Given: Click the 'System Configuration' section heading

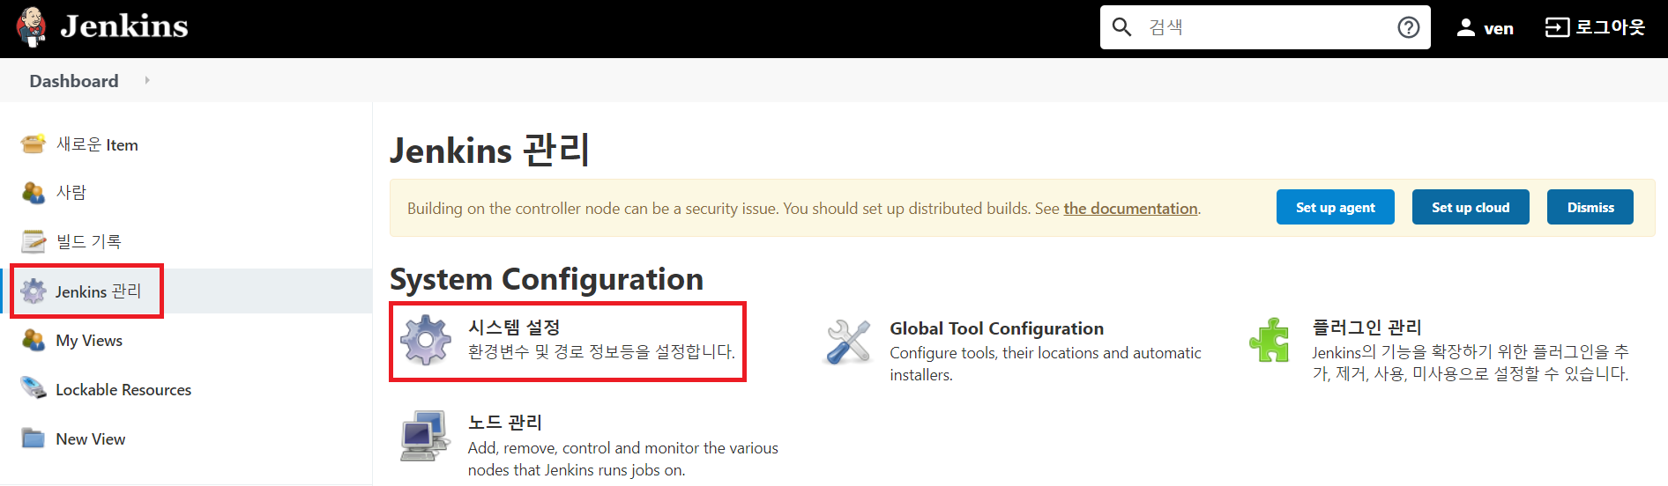Looking at the screenshot, I should [547, 279].
